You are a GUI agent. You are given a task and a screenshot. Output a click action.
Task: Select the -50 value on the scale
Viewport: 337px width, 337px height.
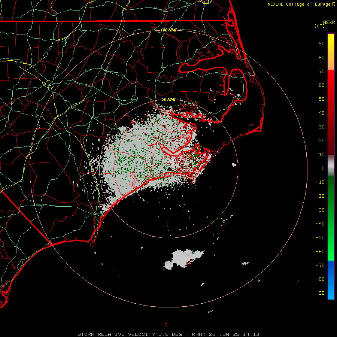pyautogui.click(x=320, y=238)
